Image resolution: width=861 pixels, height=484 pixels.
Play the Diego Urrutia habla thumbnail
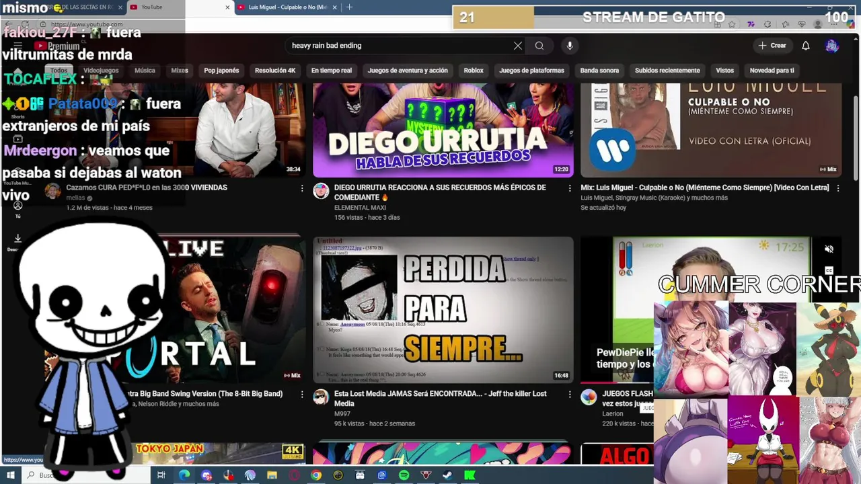click(443, 130)
